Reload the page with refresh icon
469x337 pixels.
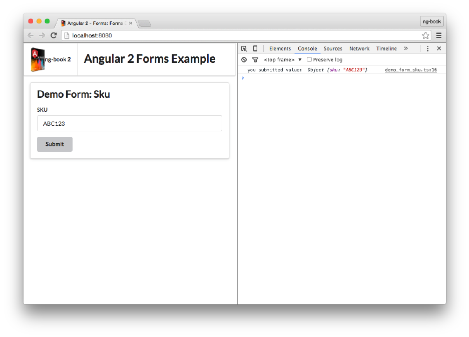[54, 35]
